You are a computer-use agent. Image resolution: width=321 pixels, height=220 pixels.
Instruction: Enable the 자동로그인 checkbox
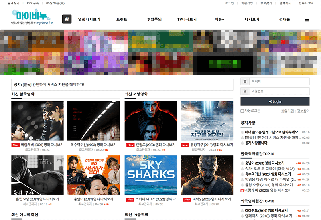coord(242,111)
